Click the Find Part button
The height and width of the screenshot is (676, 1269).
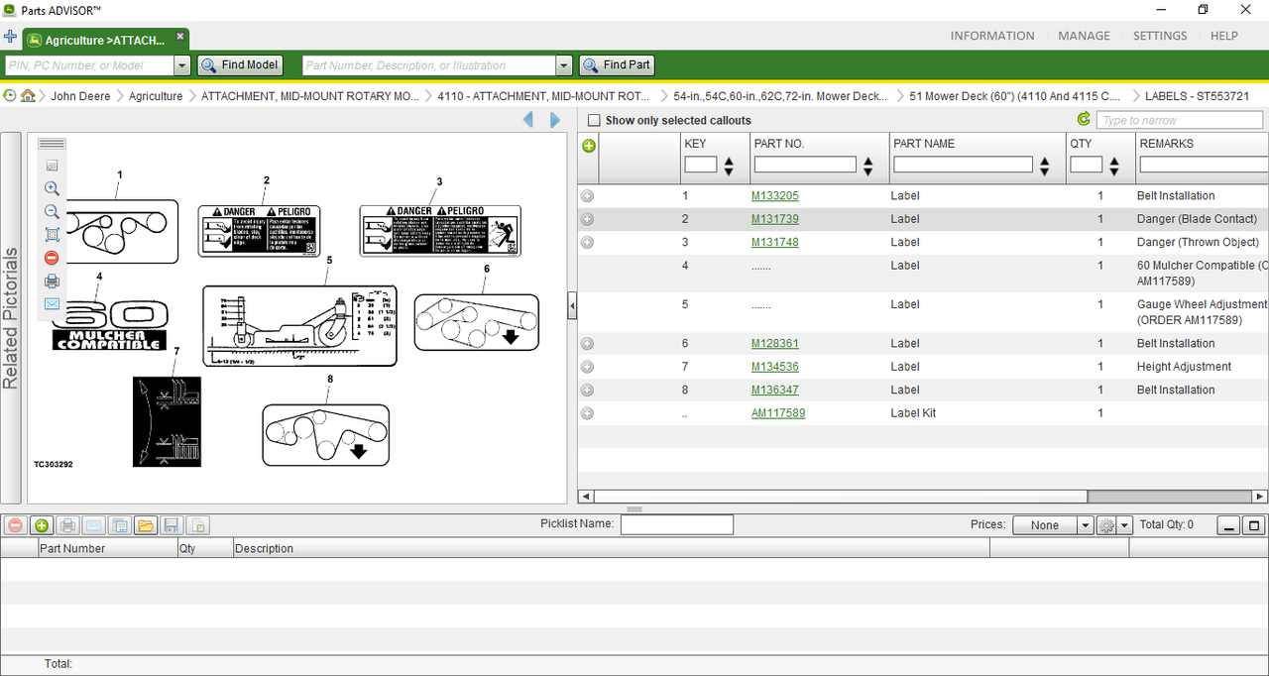pos(617,65)
